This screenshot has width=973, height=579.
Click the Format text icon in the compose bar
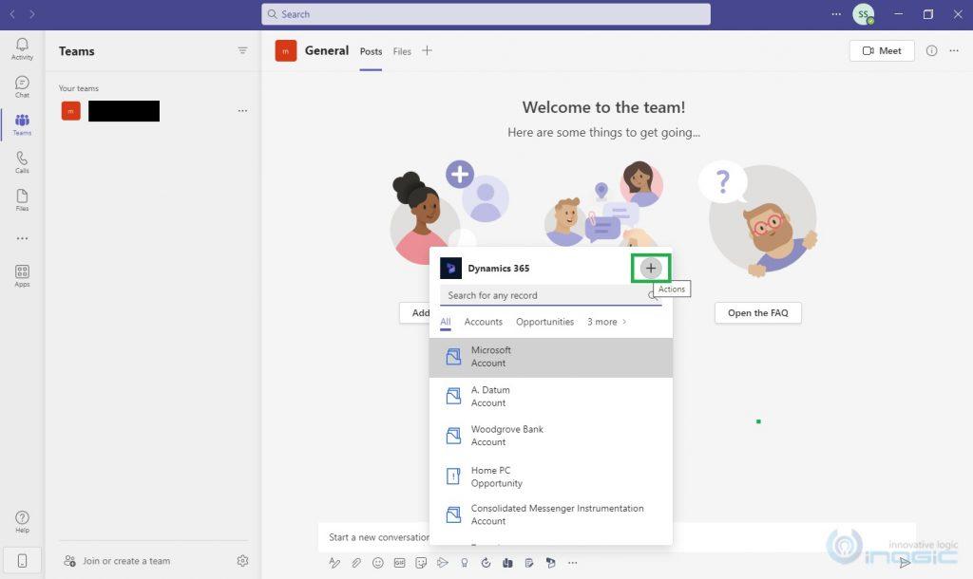coord(334,563)
